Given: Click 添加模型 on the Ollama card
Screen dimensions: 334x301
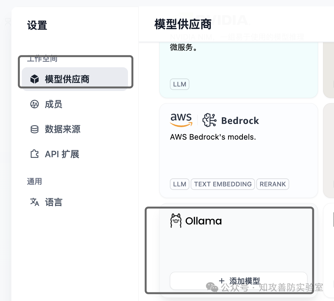Looking at the screenshot, I should click(x=239, y=281).
